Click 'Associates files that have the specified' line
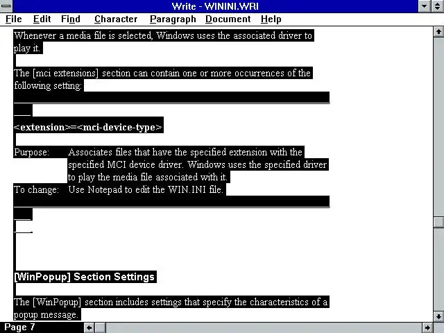Image resolution: width=444 pixels, height=333 pixels. pyautogui.click(x=185, y=152)
